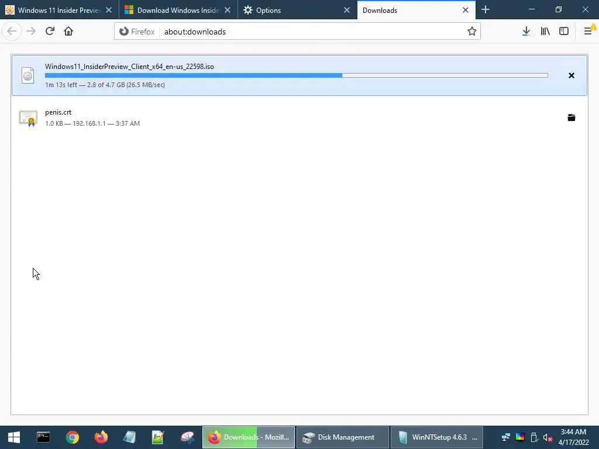Close the Download Windows Insider tab
Viewport: 599px width, 449px height.
(228, 11)
